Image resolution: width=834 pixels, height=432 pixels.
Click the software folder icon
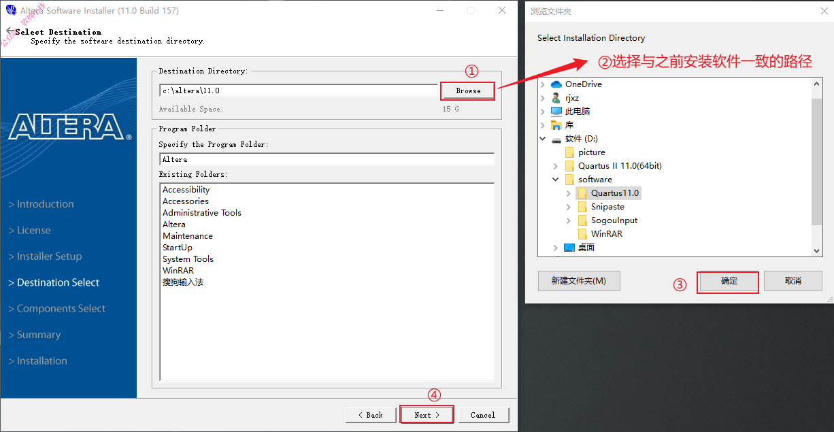pos(569,180)
